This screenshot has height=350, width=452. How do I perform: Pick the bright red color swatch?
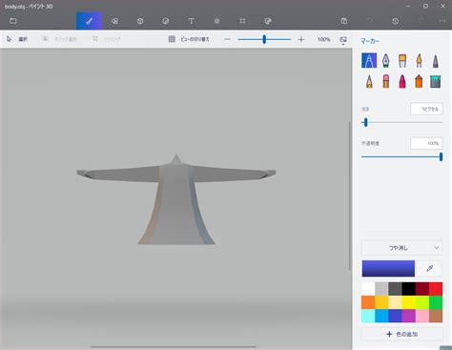(x=436, y=289)
